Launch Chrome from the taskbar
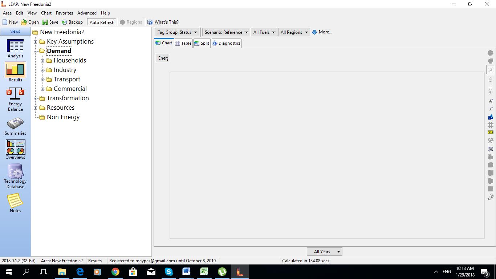The height and width of the screenshot is (279, 496). coord(115,271)
